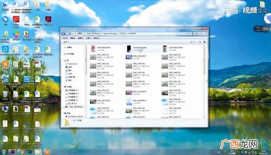Click 计算机 in the address breadcrumb
This screenshot has width=271, height=155.
coord(79,34)
